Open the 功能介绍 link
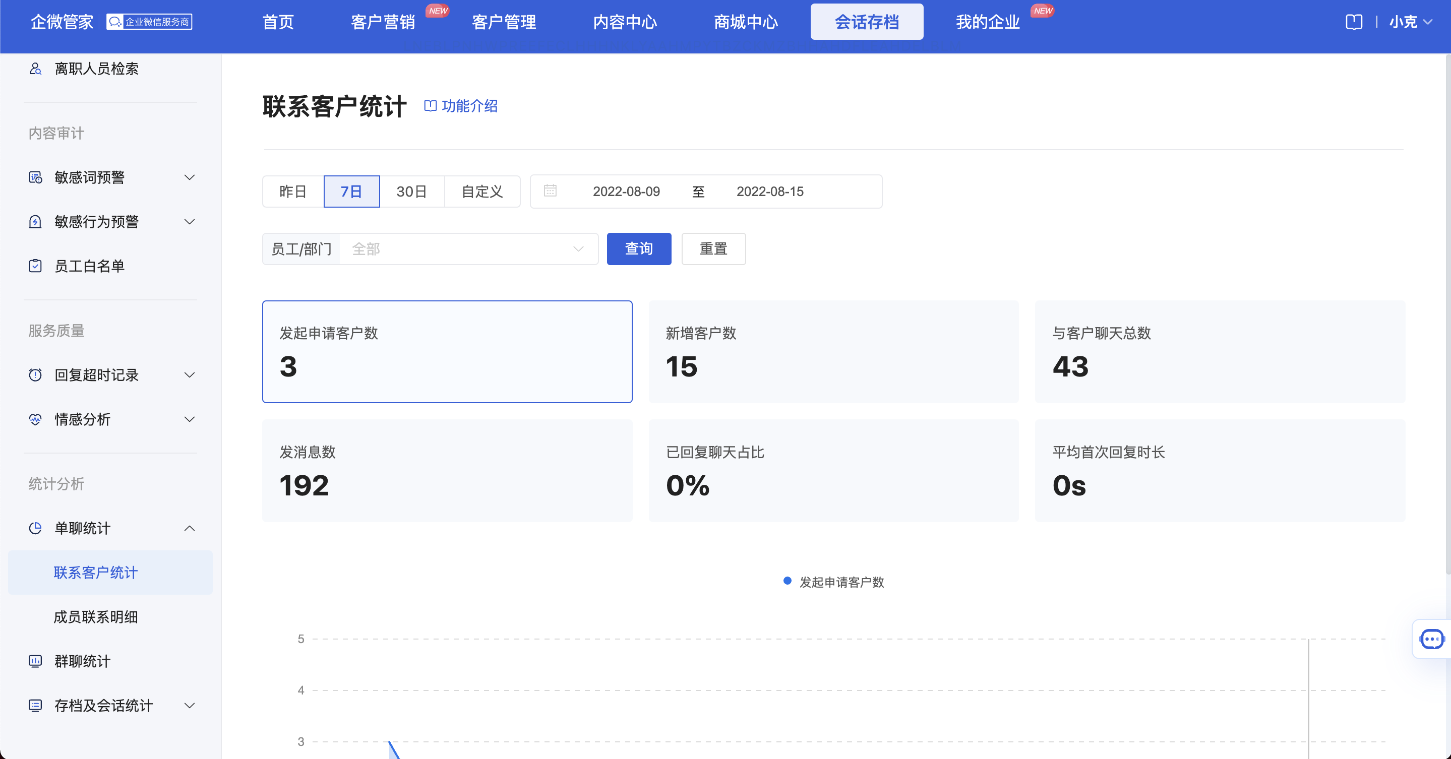The height and width of the screenshot is (759, 1451). pos(469,106)
